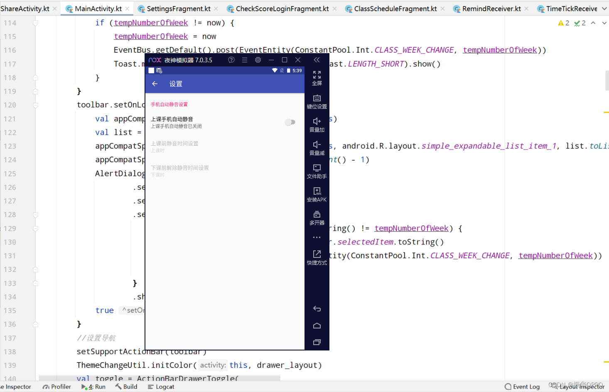Open Nox more tools ellipsis
The height and width of the screenshot is (392, 609).
click(x=317, y=238)
